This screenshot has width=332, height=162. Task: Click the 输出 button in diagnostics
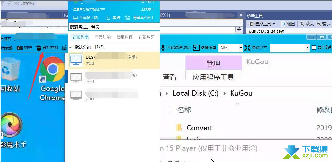pyautogui.click(x=288, y=24)
